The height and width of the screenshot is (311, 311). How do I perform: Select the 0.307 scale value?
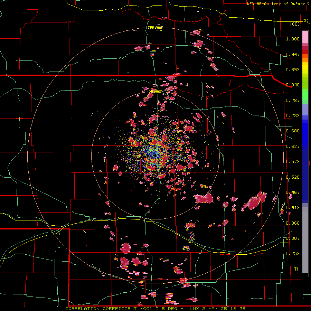click(x=293, y=238)
